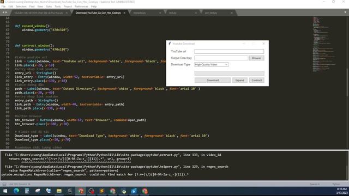Image resolution: width=349 pixels, height=196 pixels.
Task: Click the Line and Column indicator in status bar
Action: click(20, 184)
